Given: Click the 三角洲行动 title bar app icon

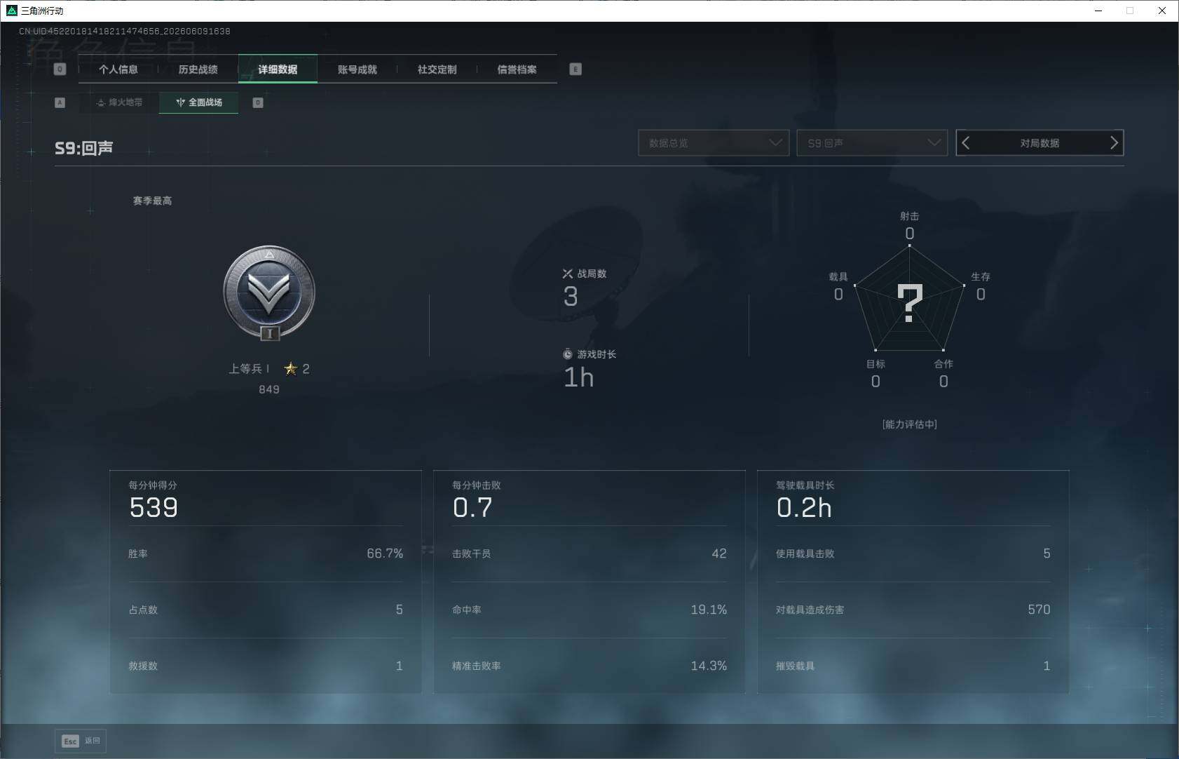Looking at the screenshot, I should (x=11, y=11).
